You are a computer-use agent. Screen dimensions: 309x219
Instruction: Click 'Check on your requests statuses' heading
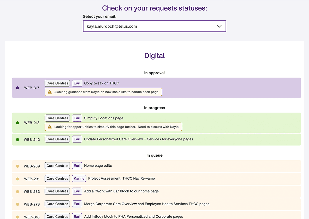click(154, 8)
